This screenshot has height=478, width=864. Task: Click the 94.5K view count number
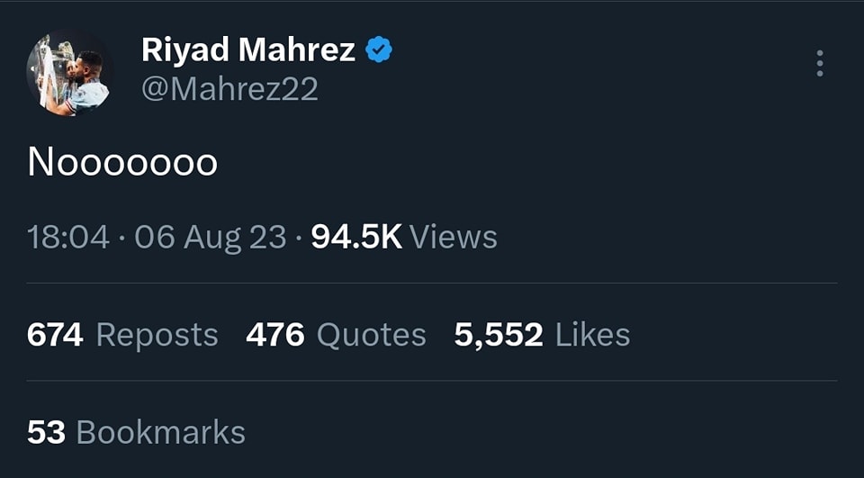click(x=355, y=238)
